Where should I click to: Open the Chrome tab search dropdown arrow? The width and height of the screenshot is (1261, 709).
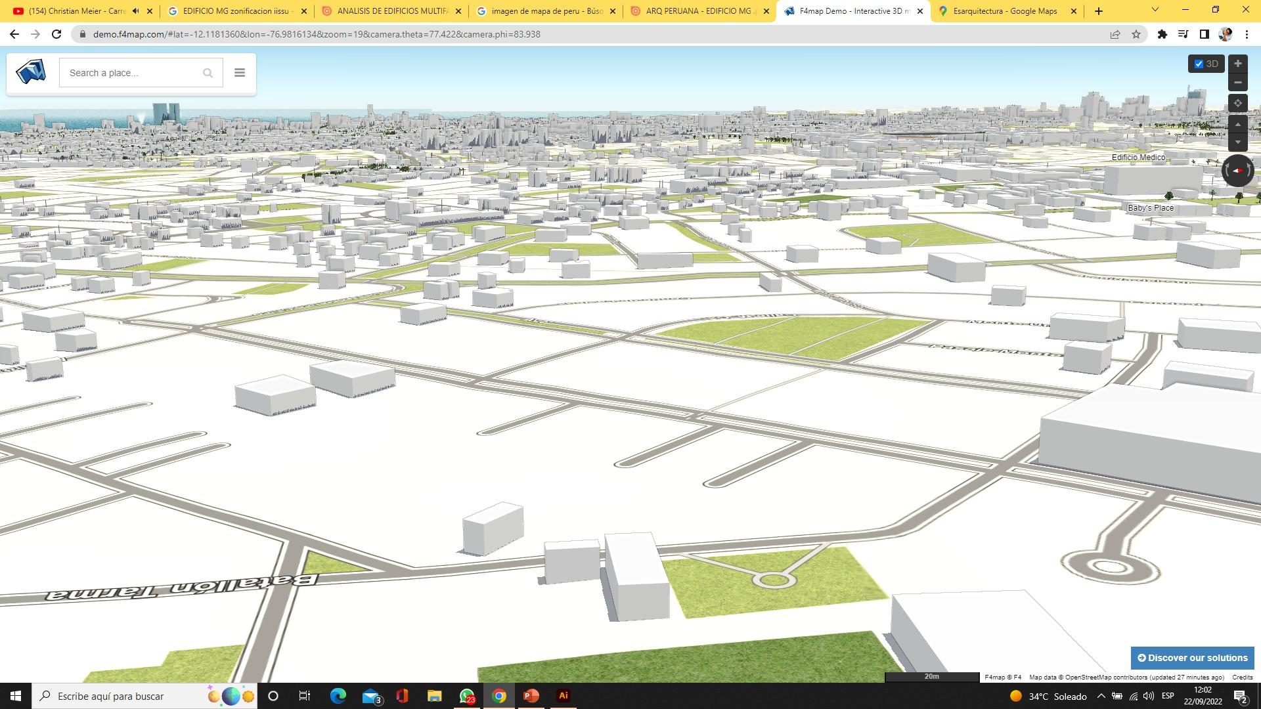tap(1155, 10)
